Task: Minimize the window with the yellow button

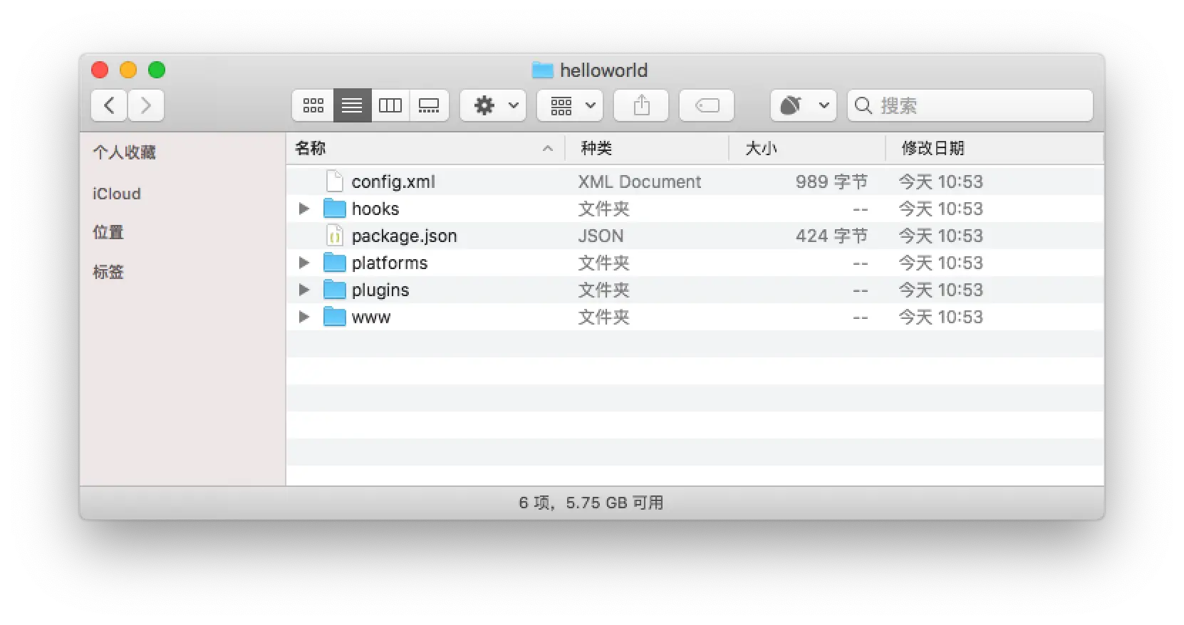Action: click(128, 70)
